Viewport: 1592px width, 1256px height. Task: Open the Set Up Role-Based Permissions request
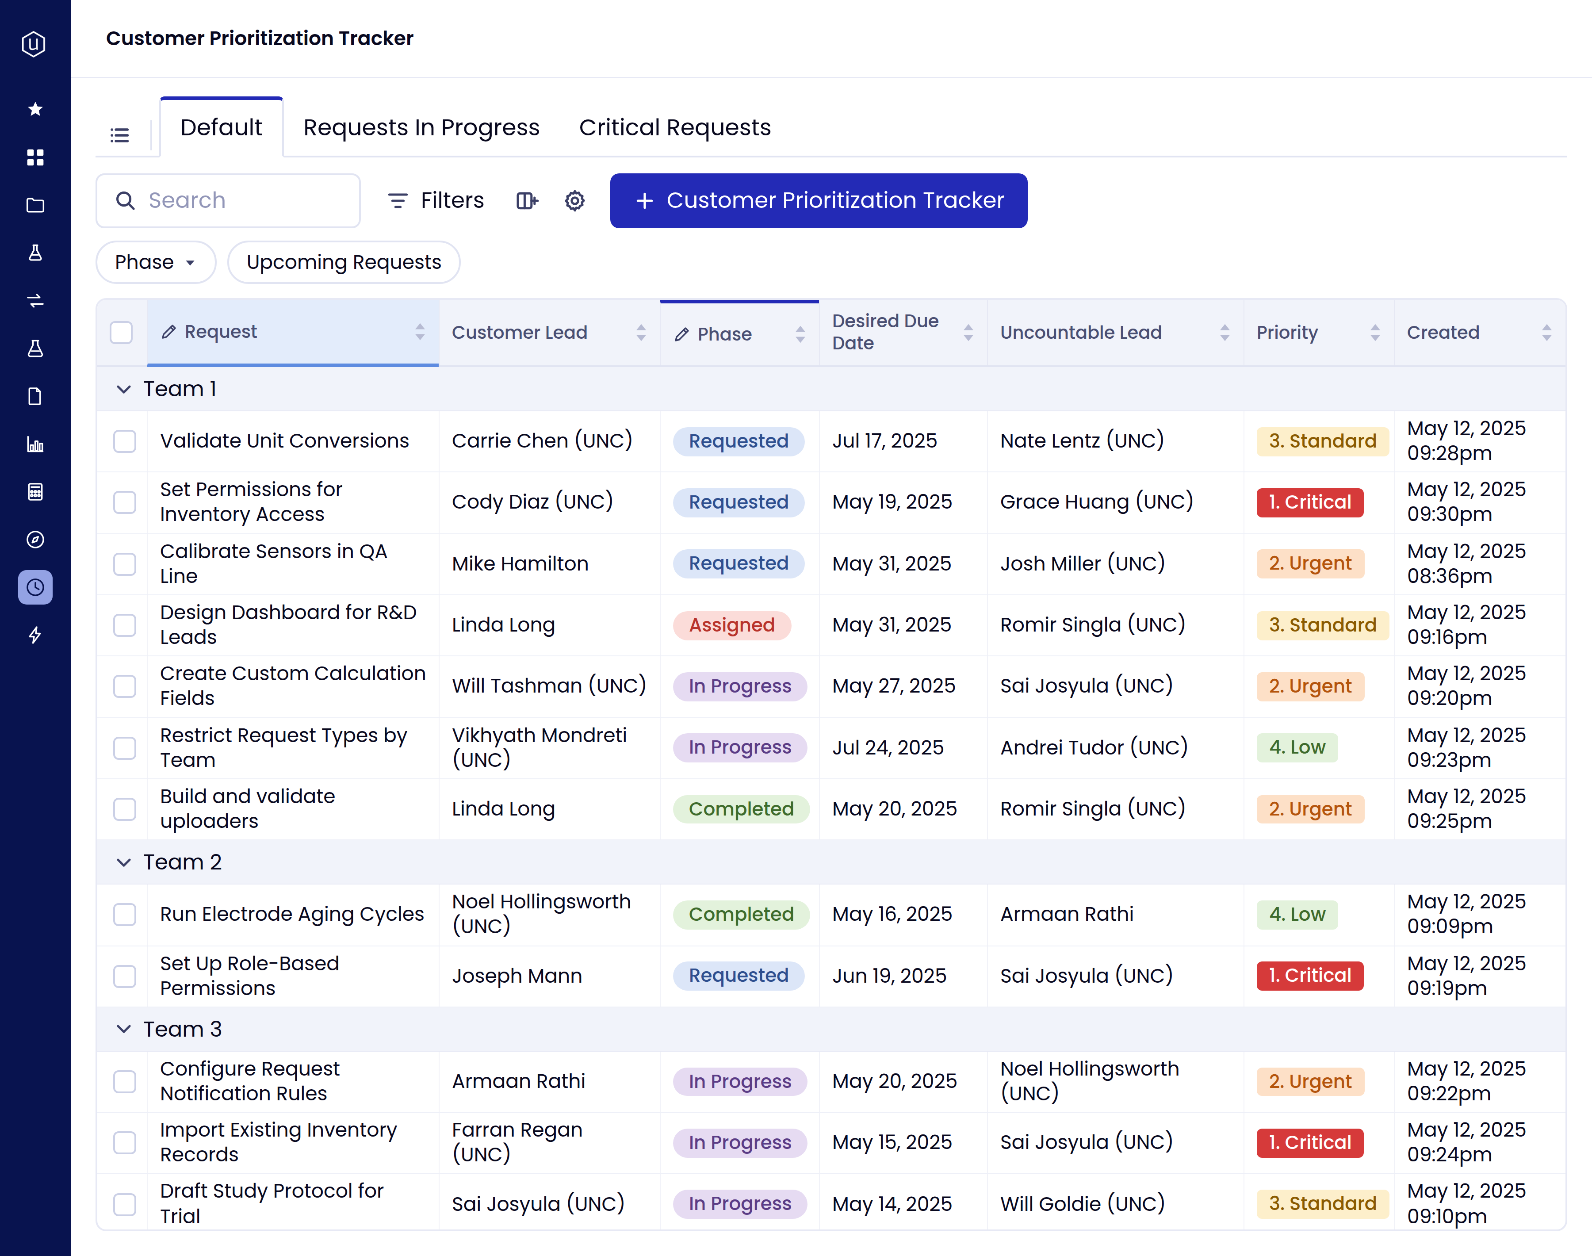pyautogui.click(x=250, y=976)
